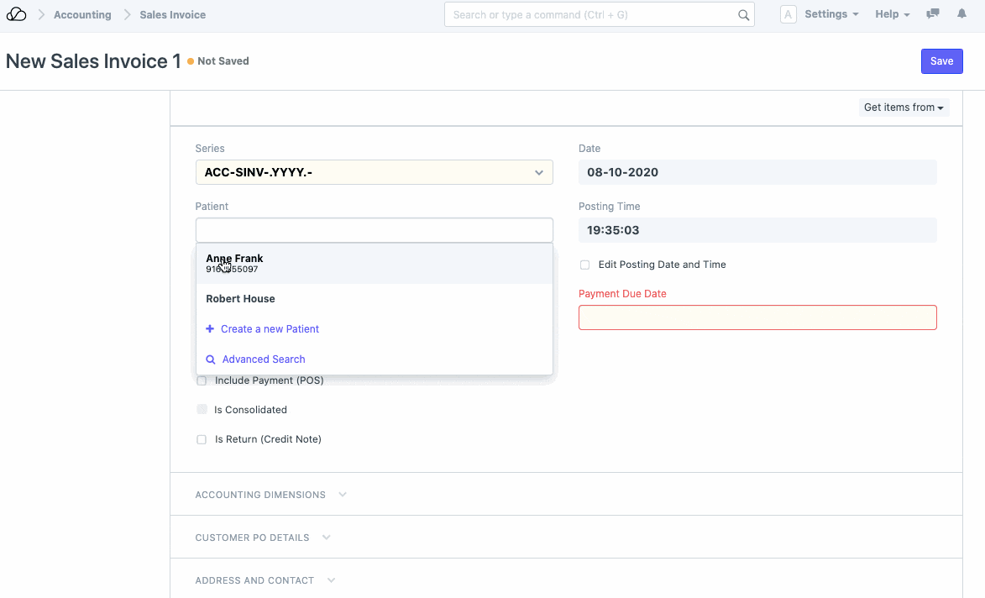The width and height of the screenshot is (985, 598).
Task: Check Is Return (Credit Note) box
Action: tap(202, 439)
